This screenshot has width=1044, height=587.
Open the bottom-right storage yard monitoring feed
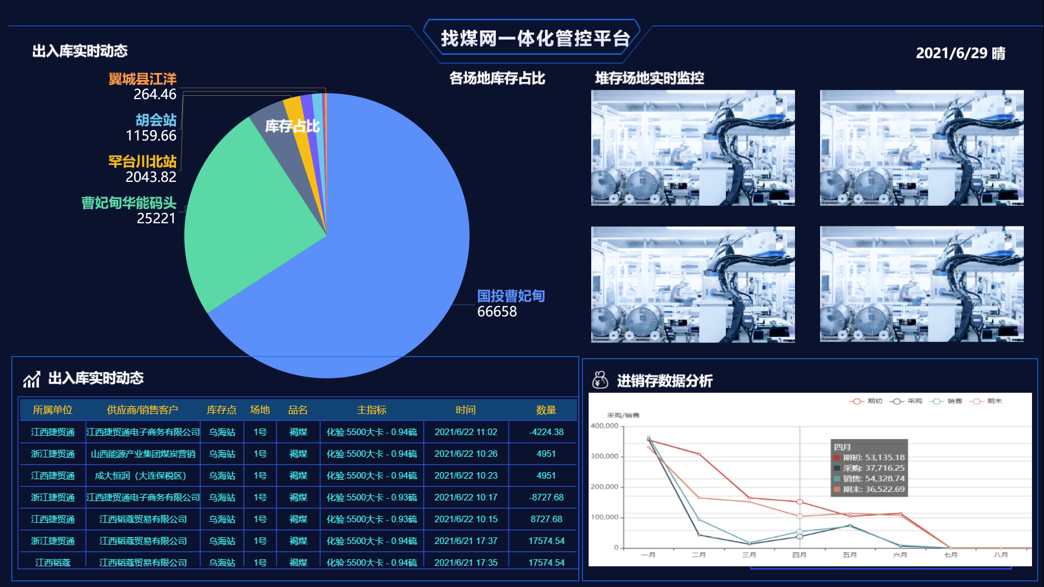point(921,284)
